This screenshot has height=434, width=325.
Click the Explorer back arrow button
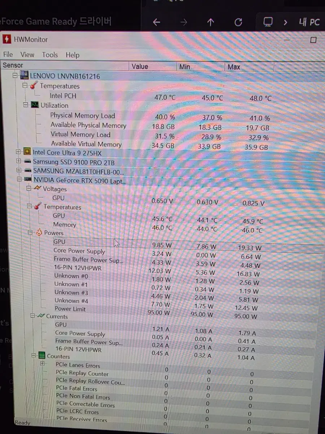tap(156, 22)
